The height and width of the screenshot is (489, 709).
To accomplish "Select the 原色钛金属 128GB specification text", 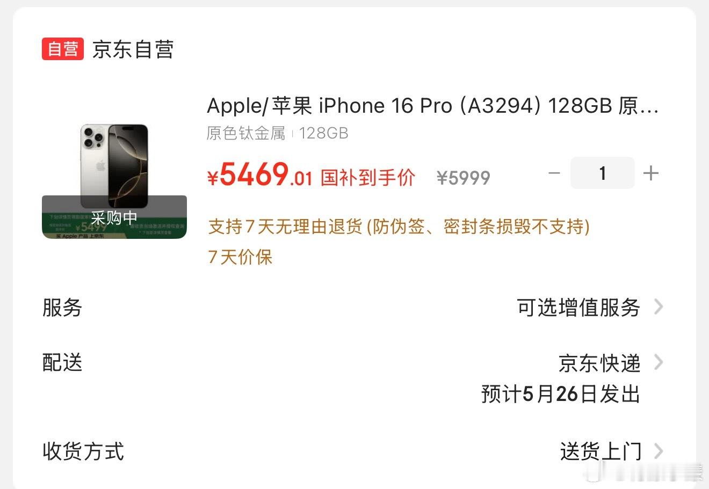I will tap(278, 133).
